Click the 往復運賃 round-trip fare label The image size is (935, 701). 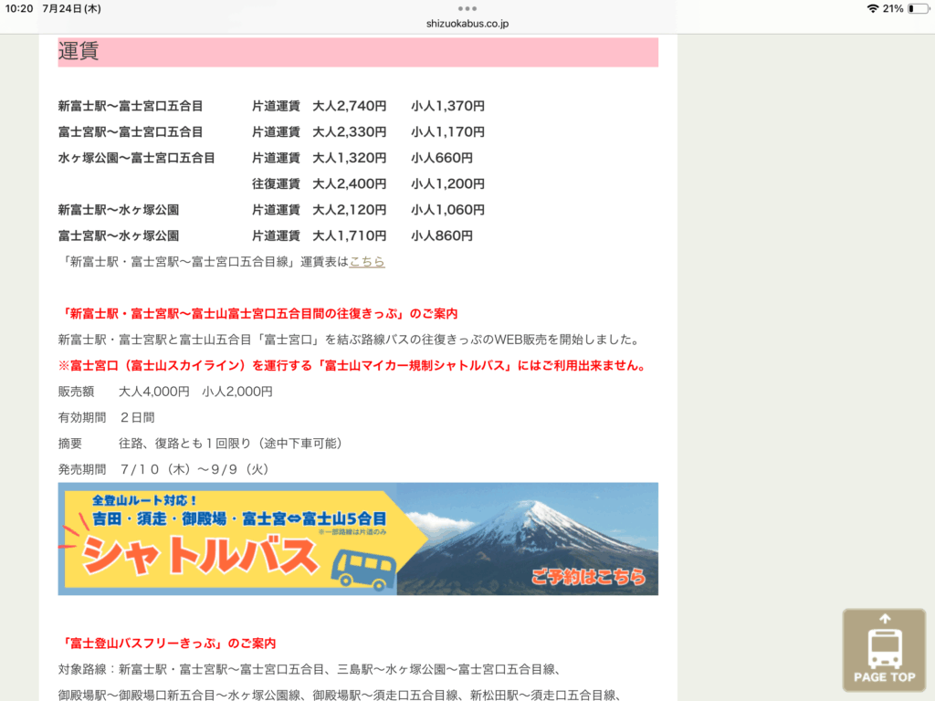pyautogui.click(x=276, y=183)
